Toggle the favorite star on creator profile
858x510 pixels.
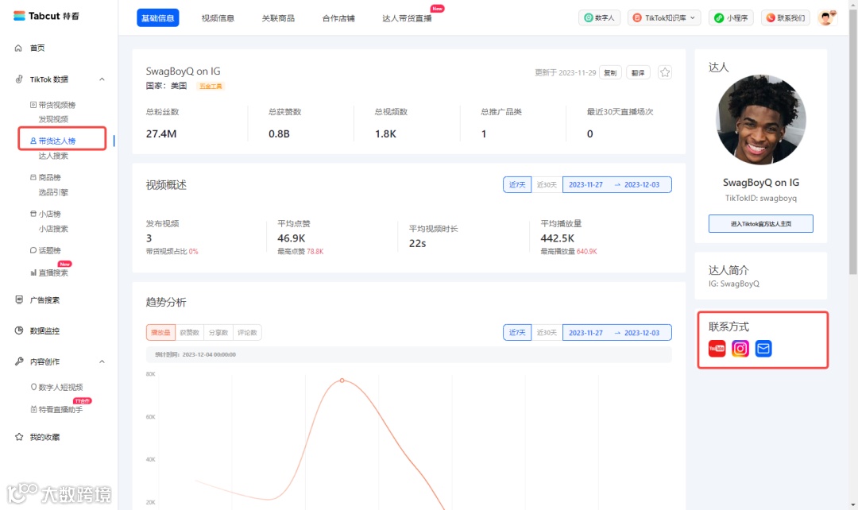click(664, 71)
